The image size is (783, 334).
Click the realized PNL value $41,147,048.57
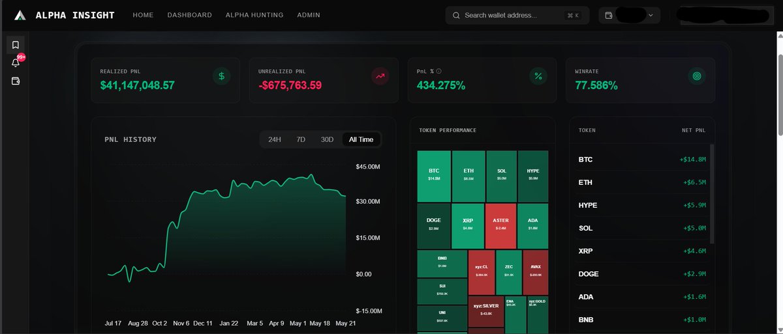[138, 85]
